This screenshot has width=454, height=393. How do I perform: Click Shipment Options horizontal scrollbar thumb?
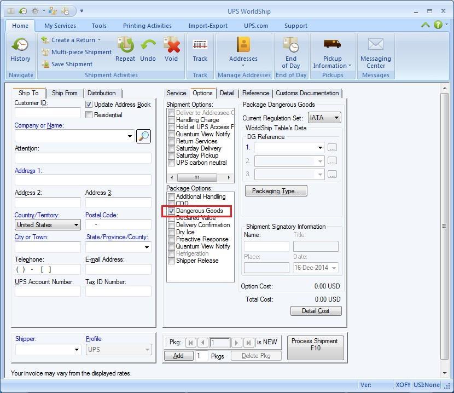[197, 177]
